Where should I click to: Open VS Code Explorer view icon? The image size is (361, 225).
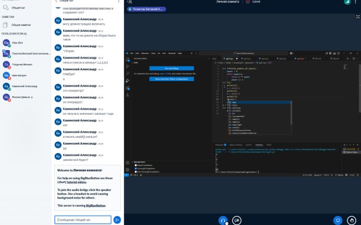tap(127, 60)
